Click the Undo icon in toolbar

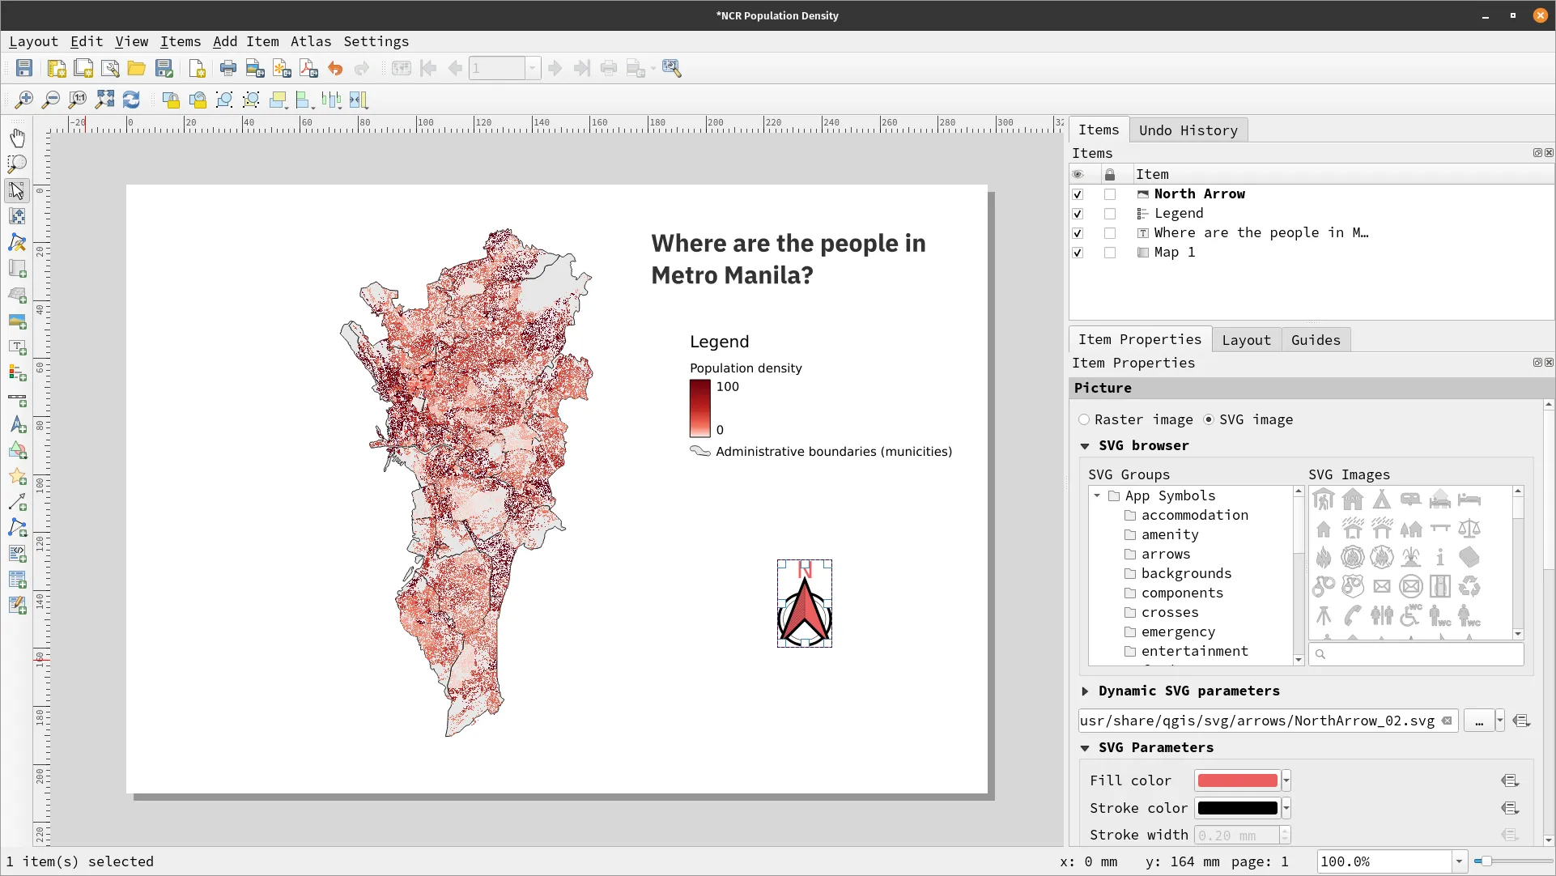click(335, 69)
